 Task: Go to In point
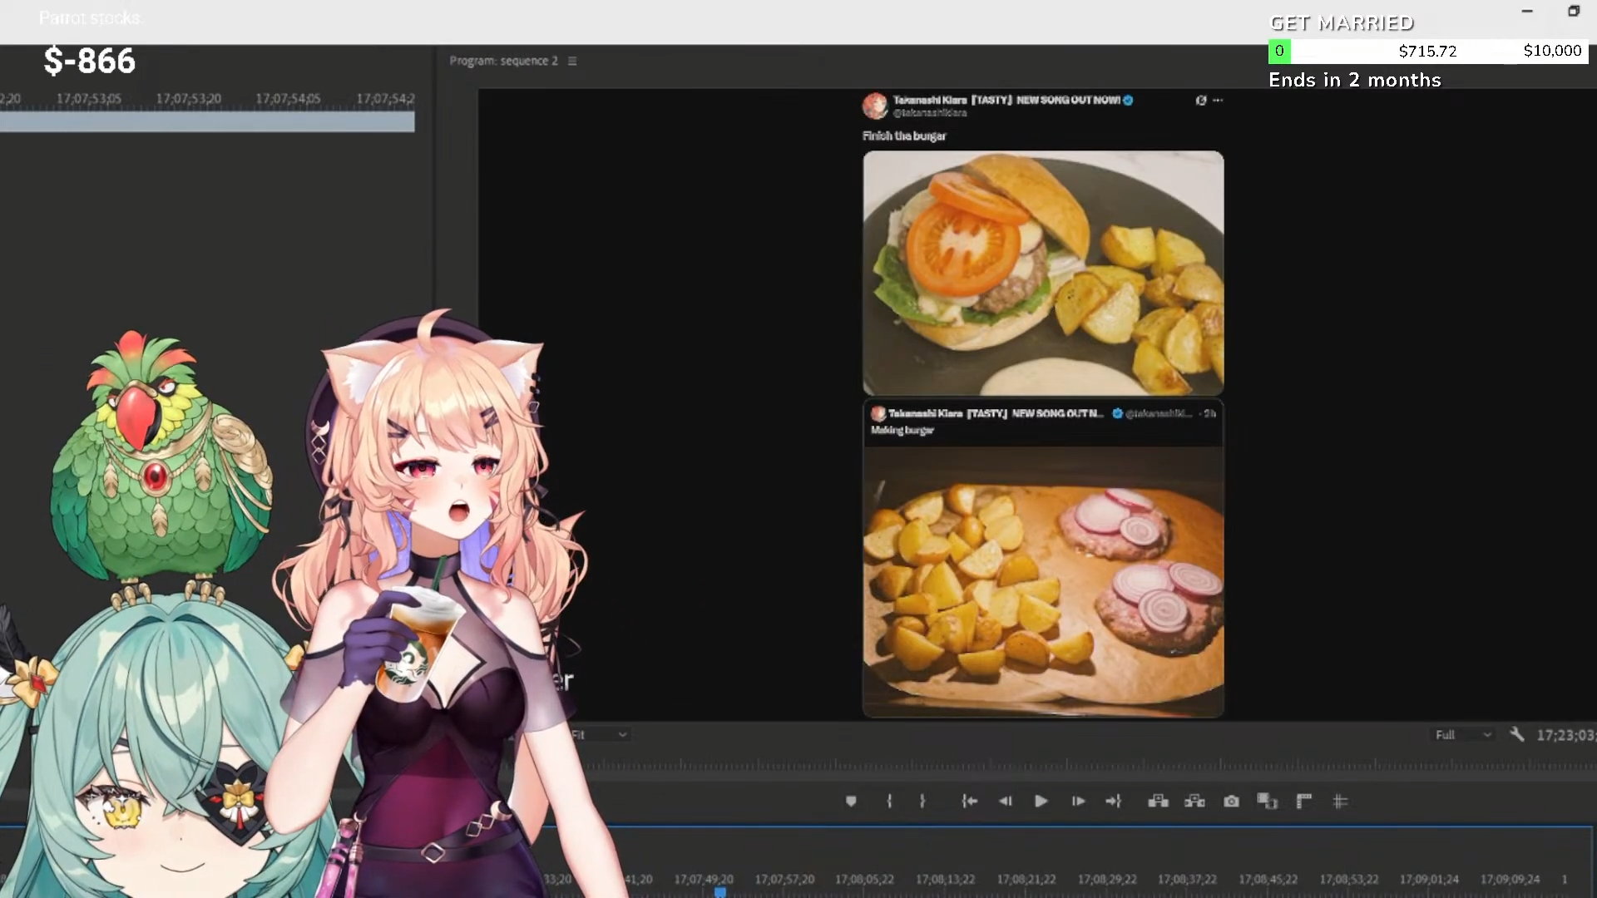pyautogui.click(x=969, y=802)
